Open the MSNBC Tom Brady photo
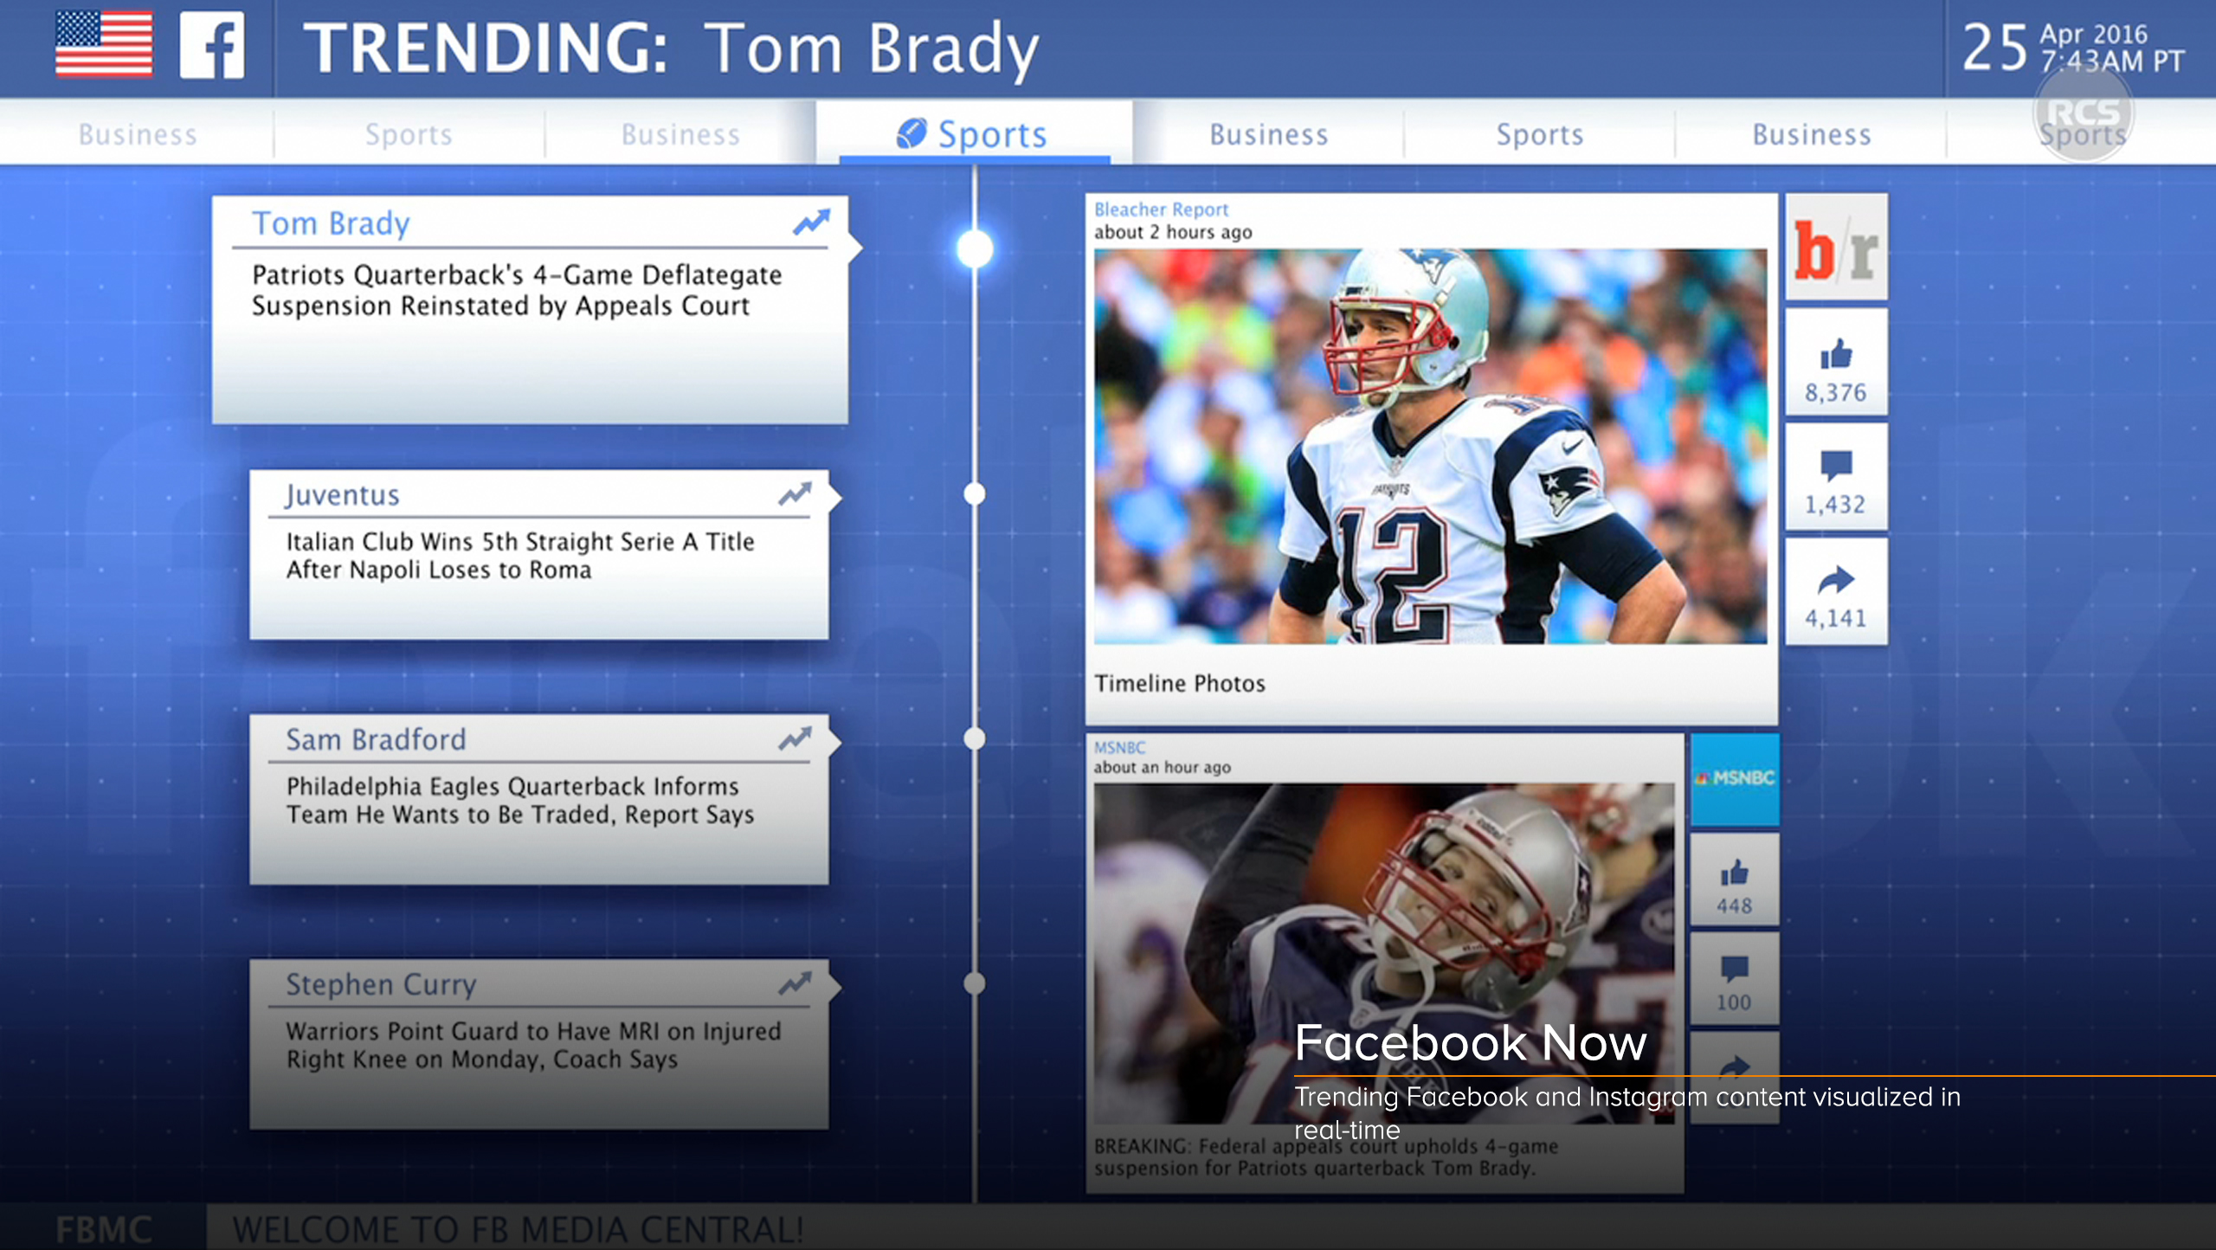This screenshot has width=2216, height=1250. click(1383, 953)
